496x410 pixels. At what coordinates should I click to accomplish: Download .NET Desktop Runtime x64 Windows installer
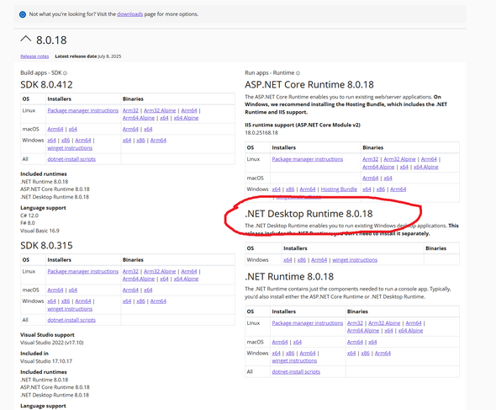pyautogui.click(x=288, y=260)
